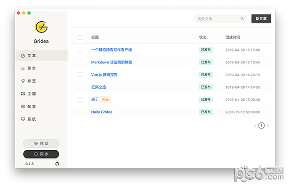Click the date 2019-01-25 19:09:48
The image size is (290, 188).
pyautogui.click(x=243, y=100)
